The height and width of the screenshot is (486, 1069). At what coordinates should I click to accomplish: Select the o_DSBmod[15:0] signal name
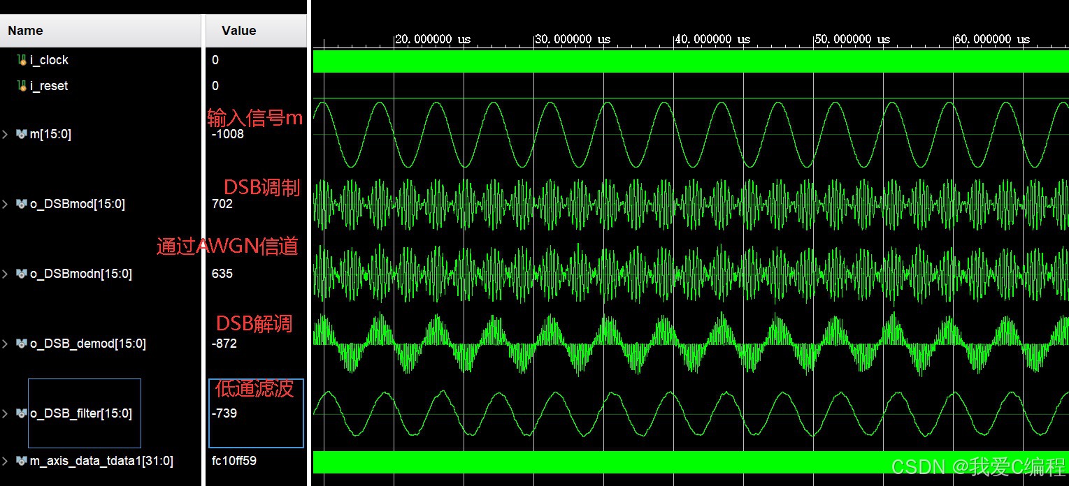pos(78,204)
